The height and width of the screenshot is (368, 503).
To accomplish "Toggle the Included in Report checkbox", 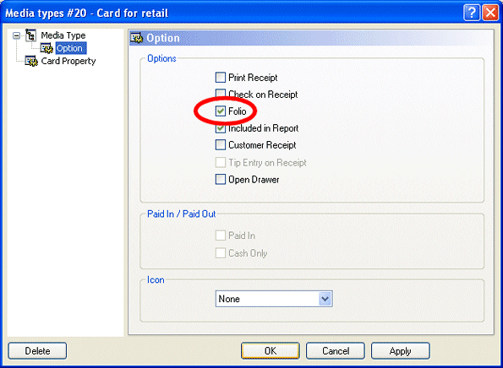I will click(221, 128).
